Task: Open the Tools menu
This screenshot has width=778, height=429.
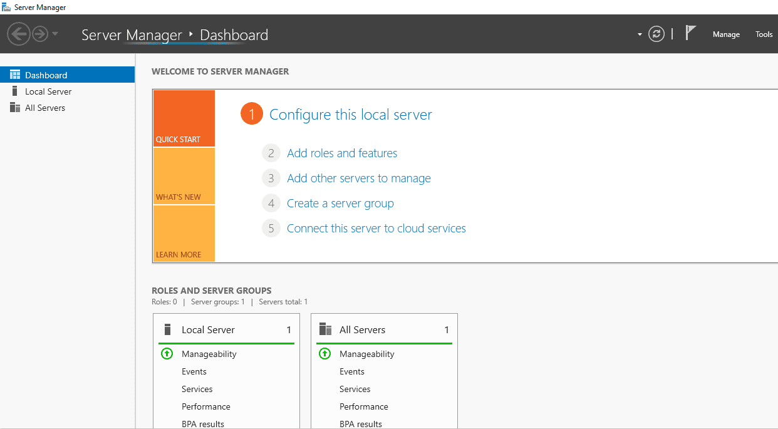Action: 764,34
